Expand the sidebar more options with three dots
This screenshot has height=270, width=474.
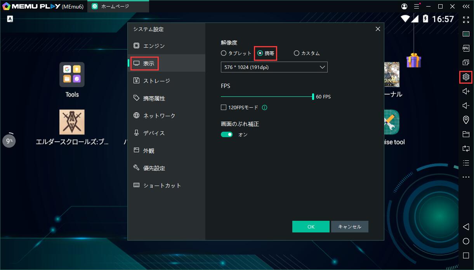click(x=466, y=177)
